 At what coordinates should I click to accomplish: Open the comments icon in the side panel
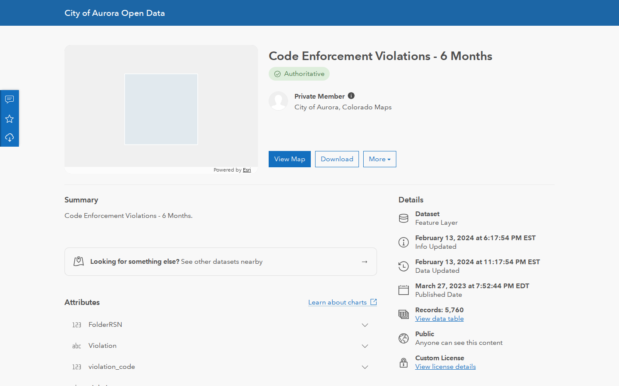coord(9,100)
